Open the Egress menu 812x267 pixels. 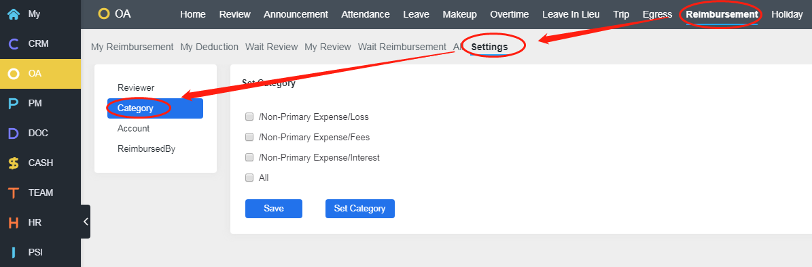click(x=657, y=14)
